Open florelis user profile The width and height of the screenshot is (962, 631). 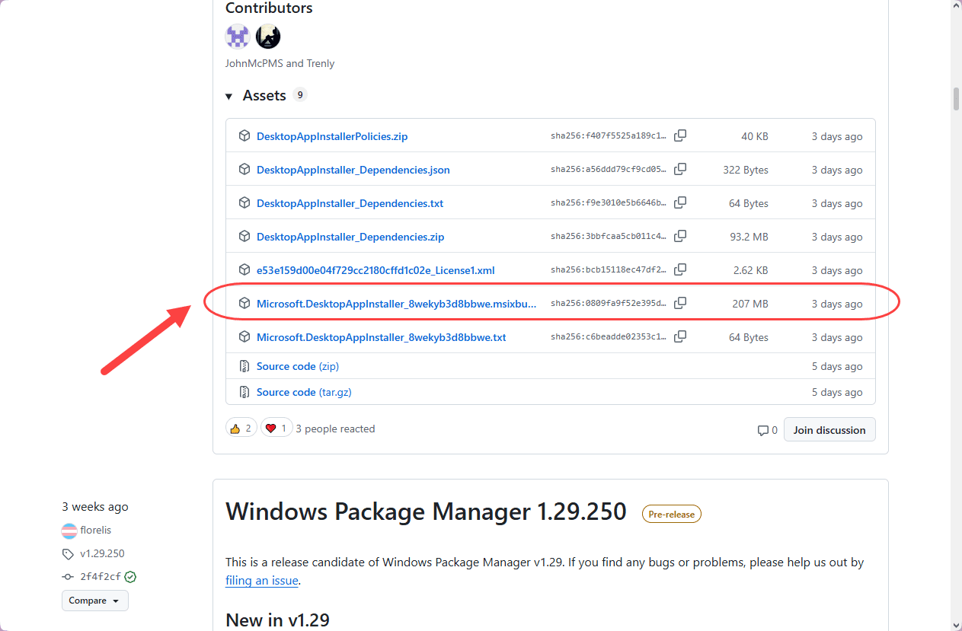coord(95,530)
